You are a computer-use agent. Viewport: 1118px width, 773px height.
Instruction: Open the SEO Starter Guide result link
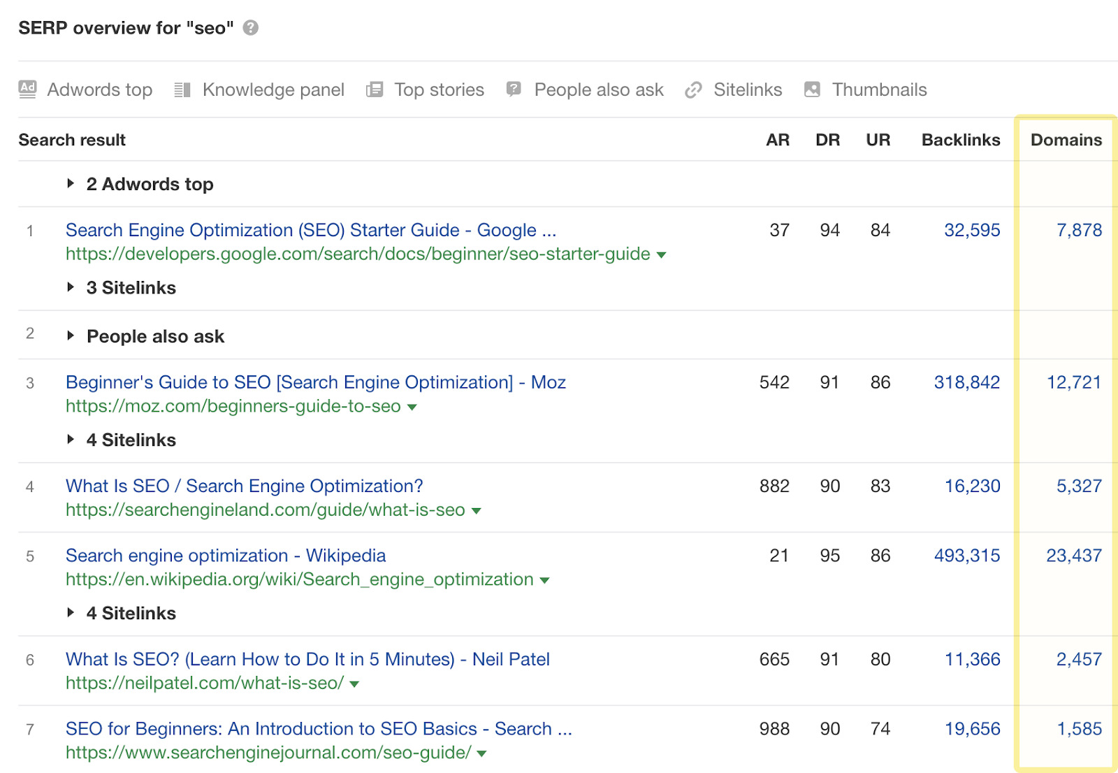[311, 230]
